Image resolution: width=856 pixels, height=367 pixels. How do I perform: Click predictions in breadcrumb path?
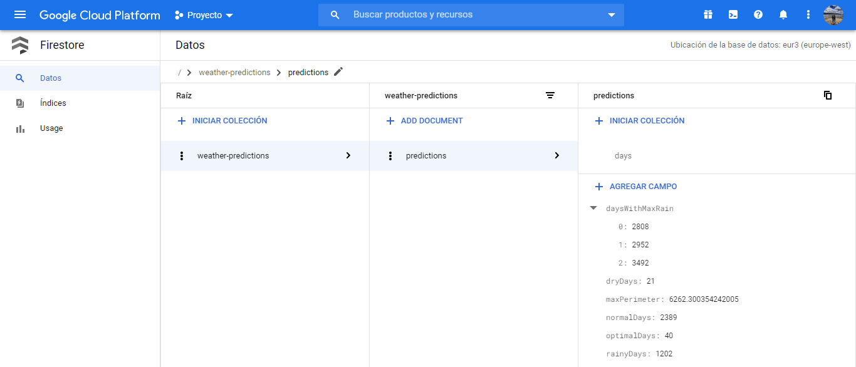308,73
